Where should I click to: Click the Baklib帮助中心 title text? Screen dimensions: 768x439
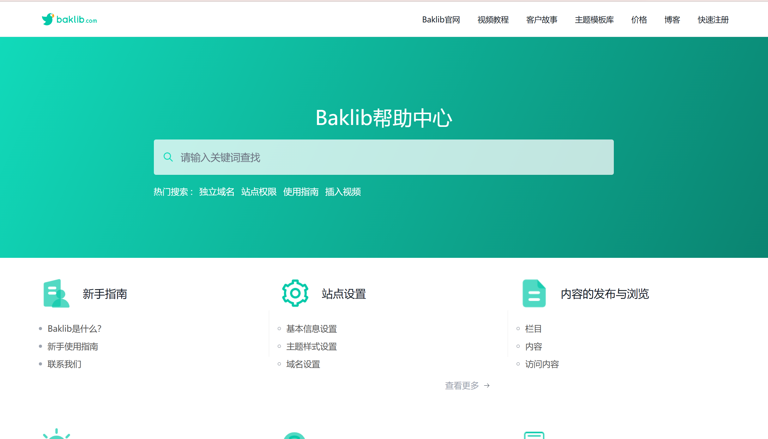pos(384,118)
